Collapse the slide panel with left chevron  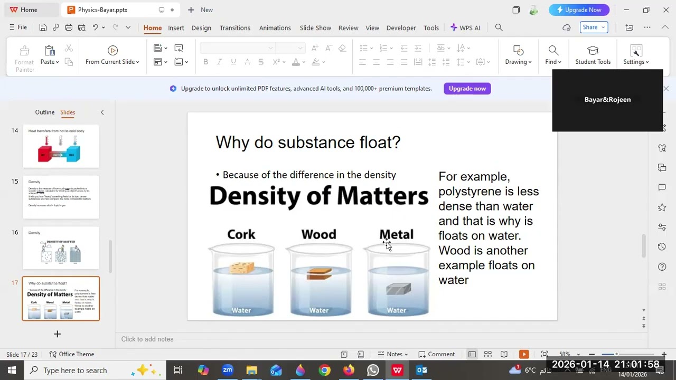[102, 112]
